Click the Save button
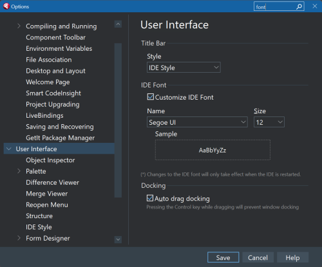The width and height of the screenshot is (322, 267). click(x=223, y=257)
